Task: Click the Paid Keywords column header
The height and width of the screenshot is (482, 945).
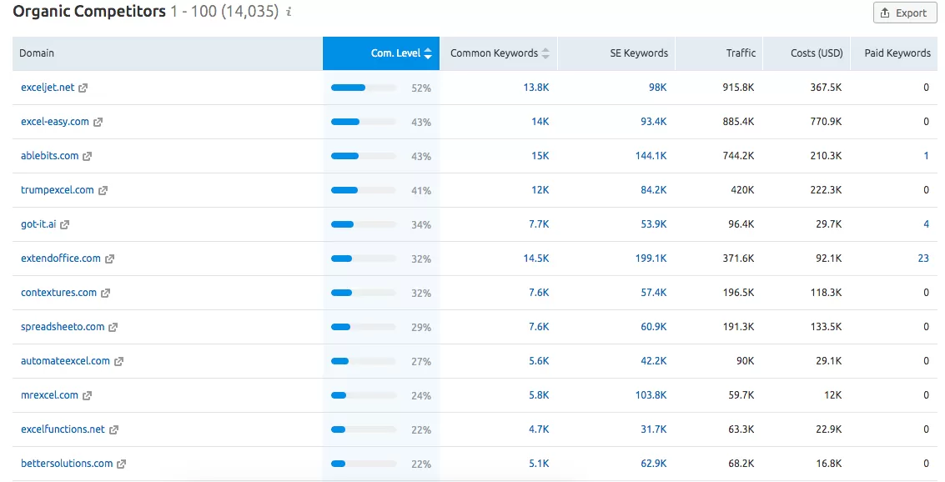Action: [897, 53]
